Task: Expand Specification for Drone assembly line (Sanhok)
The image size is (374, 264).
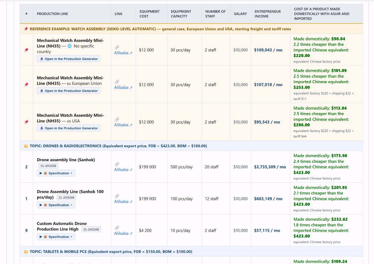Action: click(x=56, y=173)
